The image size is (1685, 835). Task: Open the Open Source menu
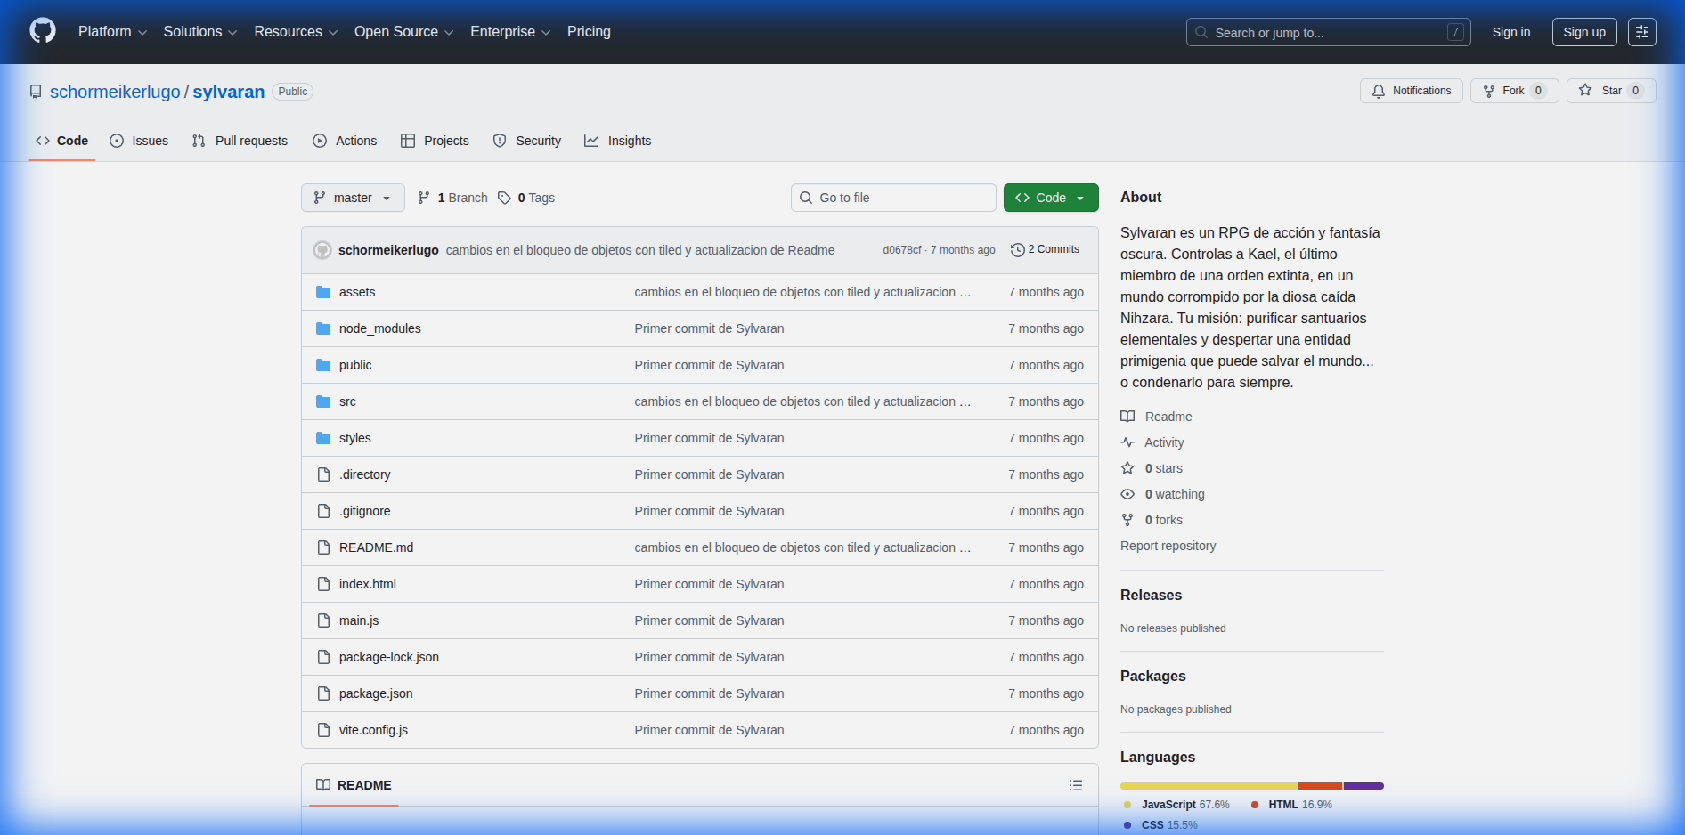403,32
